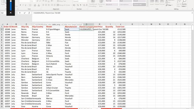Apply the Check Cell style
This screenshot has height=109, width=194.
(x=139, y=5)
